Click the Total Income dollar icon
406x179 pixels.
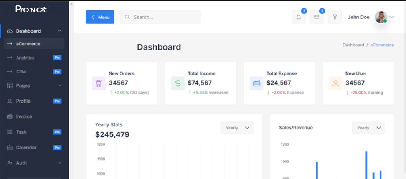pyautogui.click(x=178, y=83)
